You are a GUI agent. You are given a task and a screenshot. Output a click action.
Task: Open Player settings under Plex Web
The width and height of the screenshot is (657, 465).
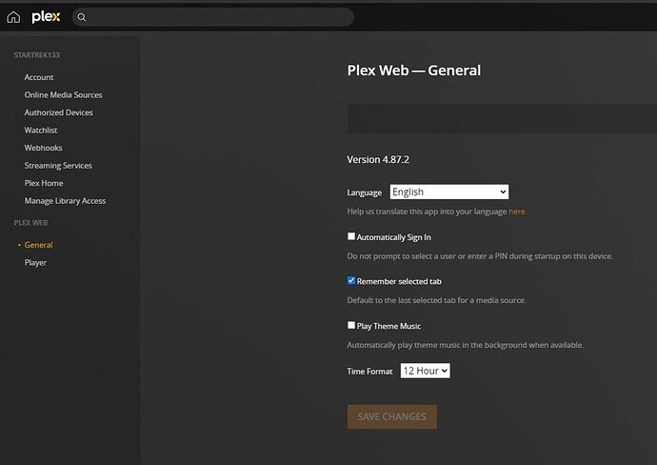[35, 262]
